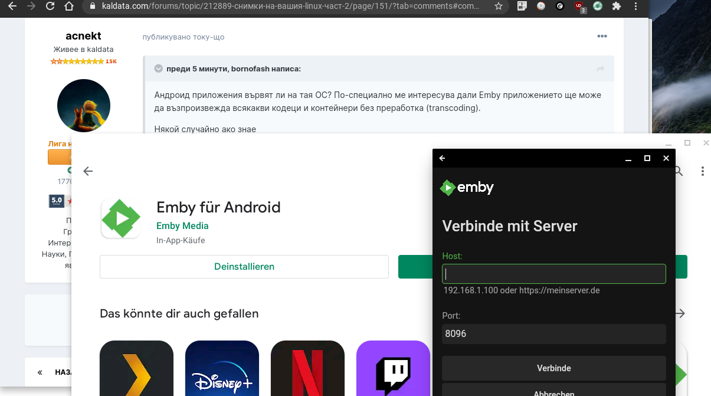
Task: Open the Twitch app suggestion
Action: (x=393, y=368)
